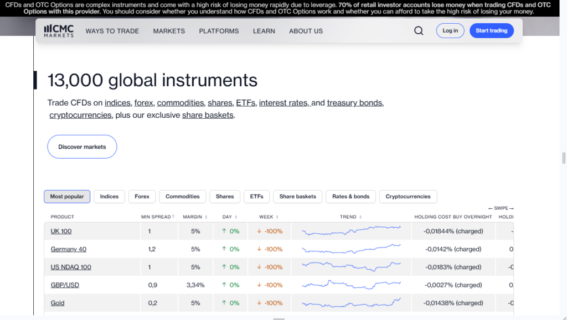Screen dimensions: 567x320
Task: Click the Gold min spread 0,2
Action: pos(153,303)
